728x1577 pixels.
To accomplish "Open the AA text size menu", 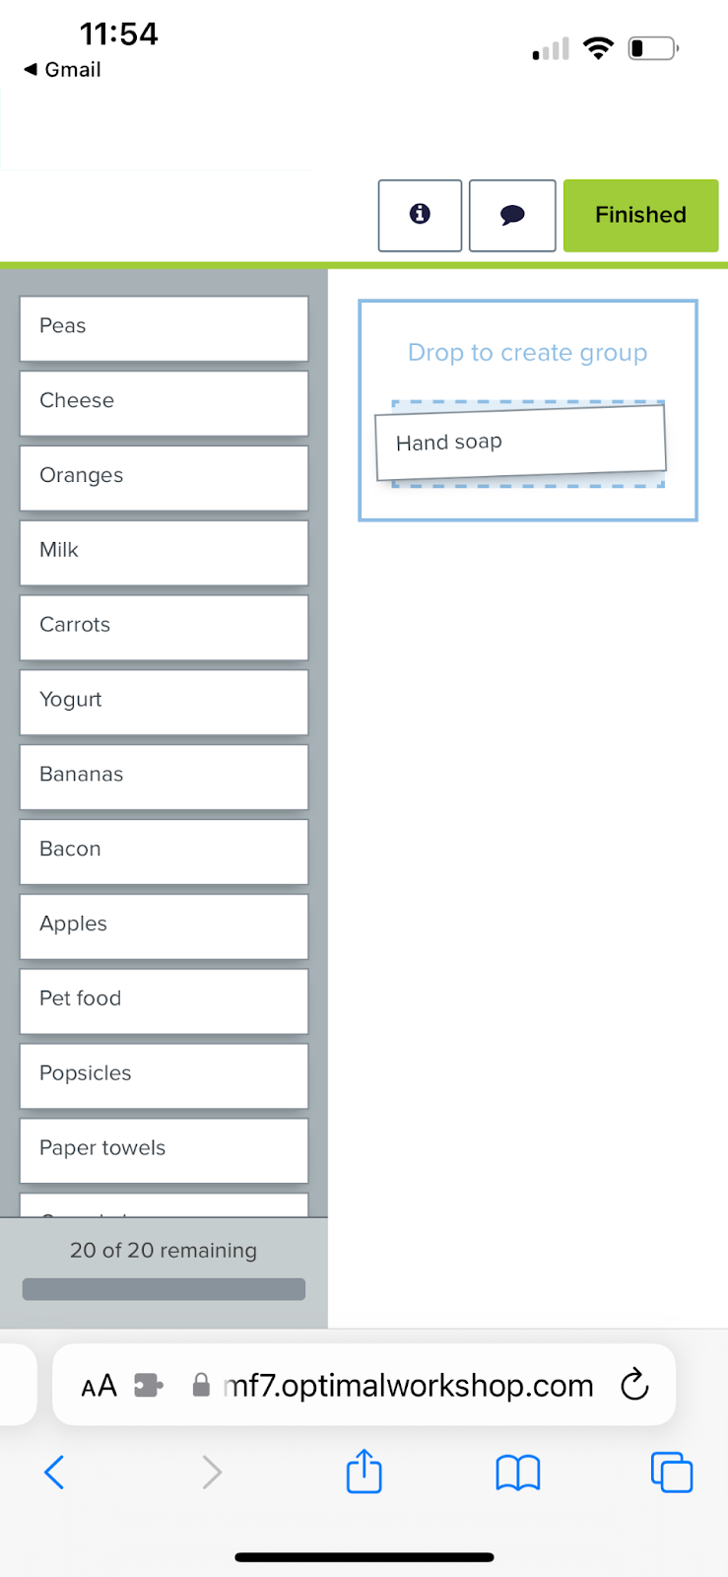I will point(99,1387).
